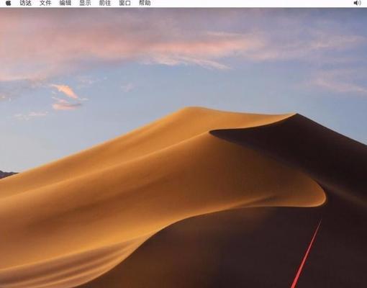The height and width of the screenshot is (288, 367).
Task: Show system options via the Apple icon
Action: click(8, 3)
